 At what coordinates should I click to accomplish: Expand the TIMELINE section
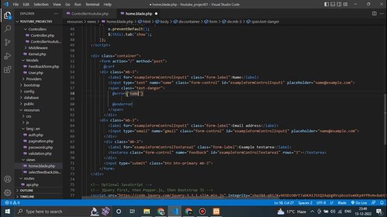click(x=27, y=197)
